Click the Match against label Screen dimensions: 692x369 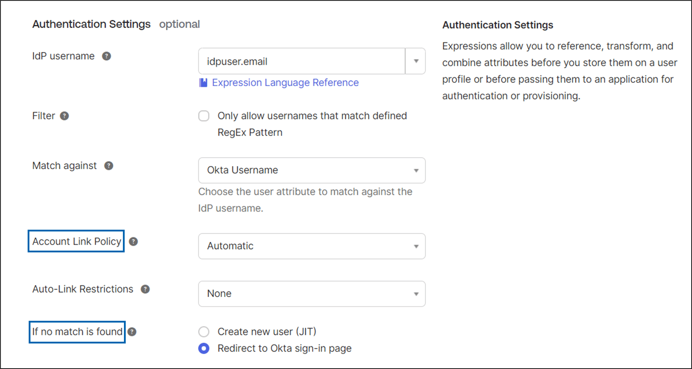click(x=64, y=166)
